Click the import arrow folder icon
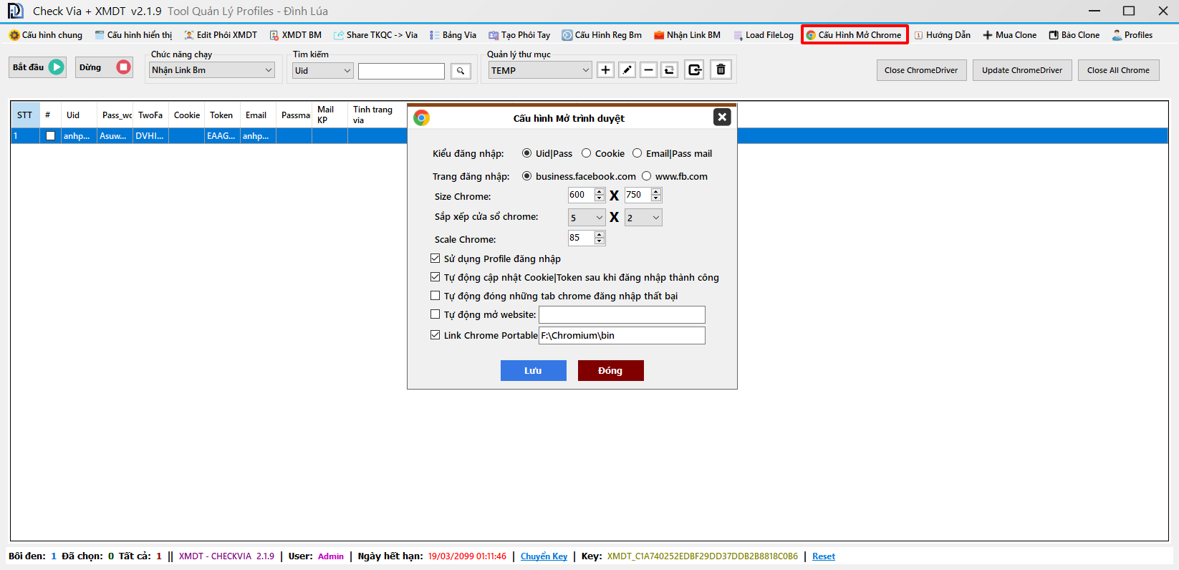Viewport: 1179px width, 570px height. click(x=694, y=69)
